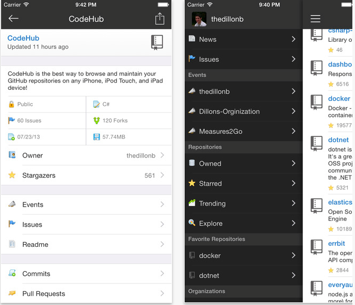The width and height of the screenshot is (355, 305).
Task: Open chevron on sidebar News row
Action: [x=294, y=39]
